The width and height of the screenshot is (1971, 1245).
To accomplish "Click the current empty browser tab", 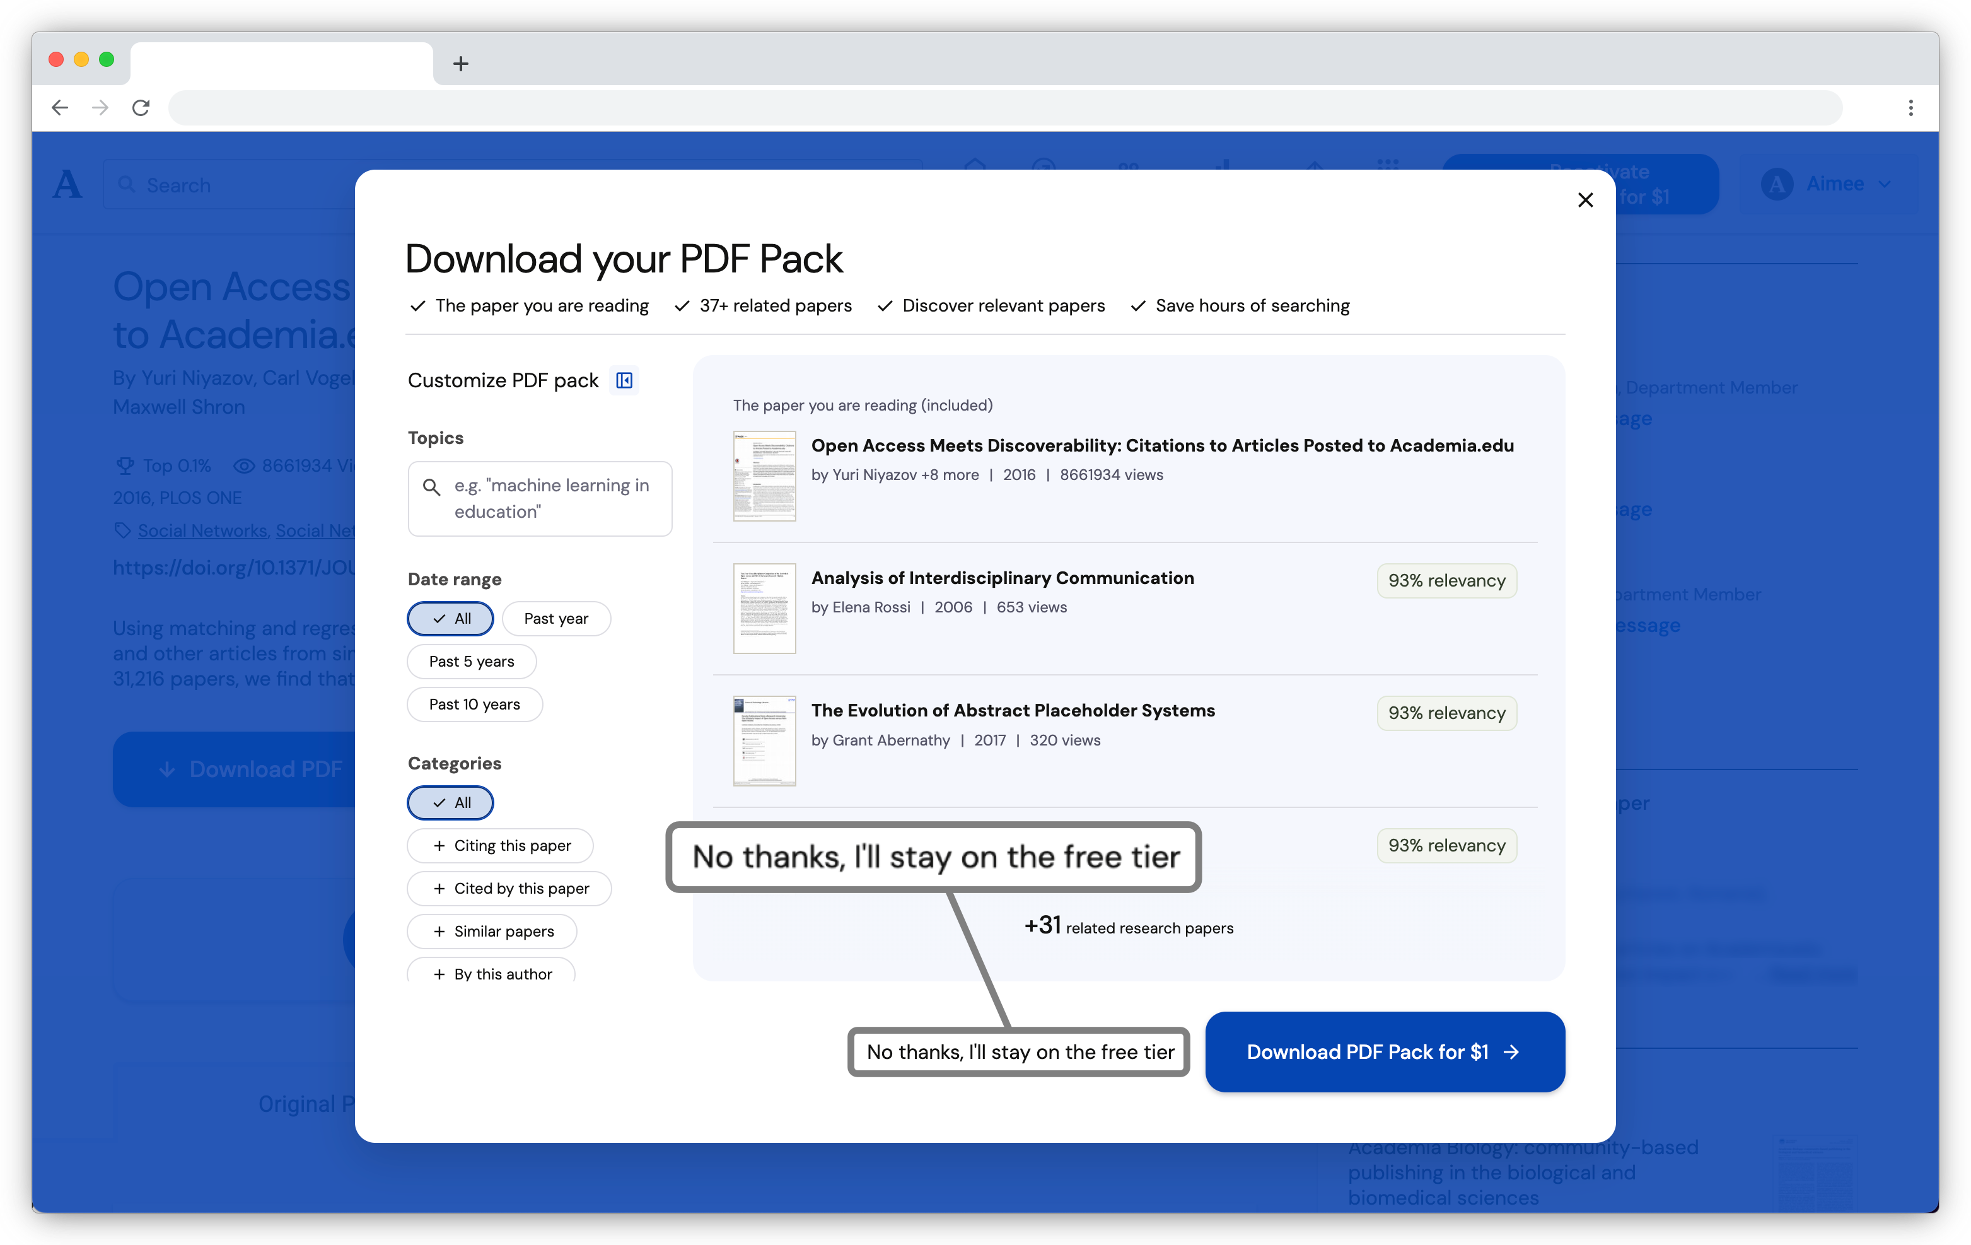I will point(282,63).
